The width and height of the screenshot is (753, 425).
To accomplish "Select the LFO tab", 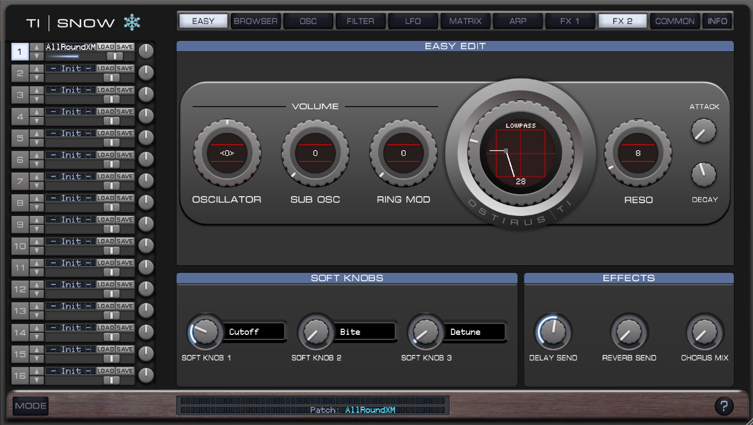I will point(413,21).
